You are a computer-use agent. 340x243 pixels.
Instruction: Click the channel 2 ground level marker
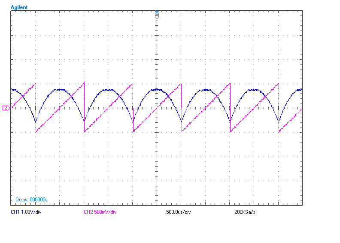(x=6, y=108)
